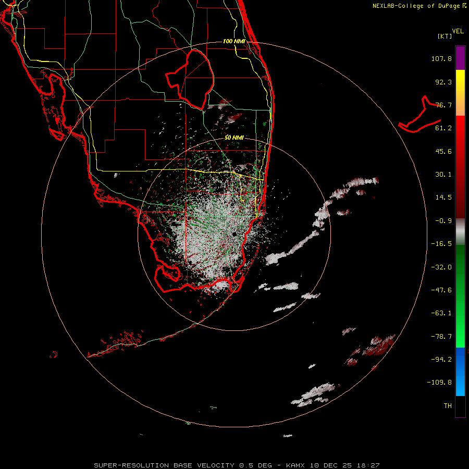Screen dimensions: 469x469
Task: Click the -32.0 velocity legend value
Action: (441, 267)
